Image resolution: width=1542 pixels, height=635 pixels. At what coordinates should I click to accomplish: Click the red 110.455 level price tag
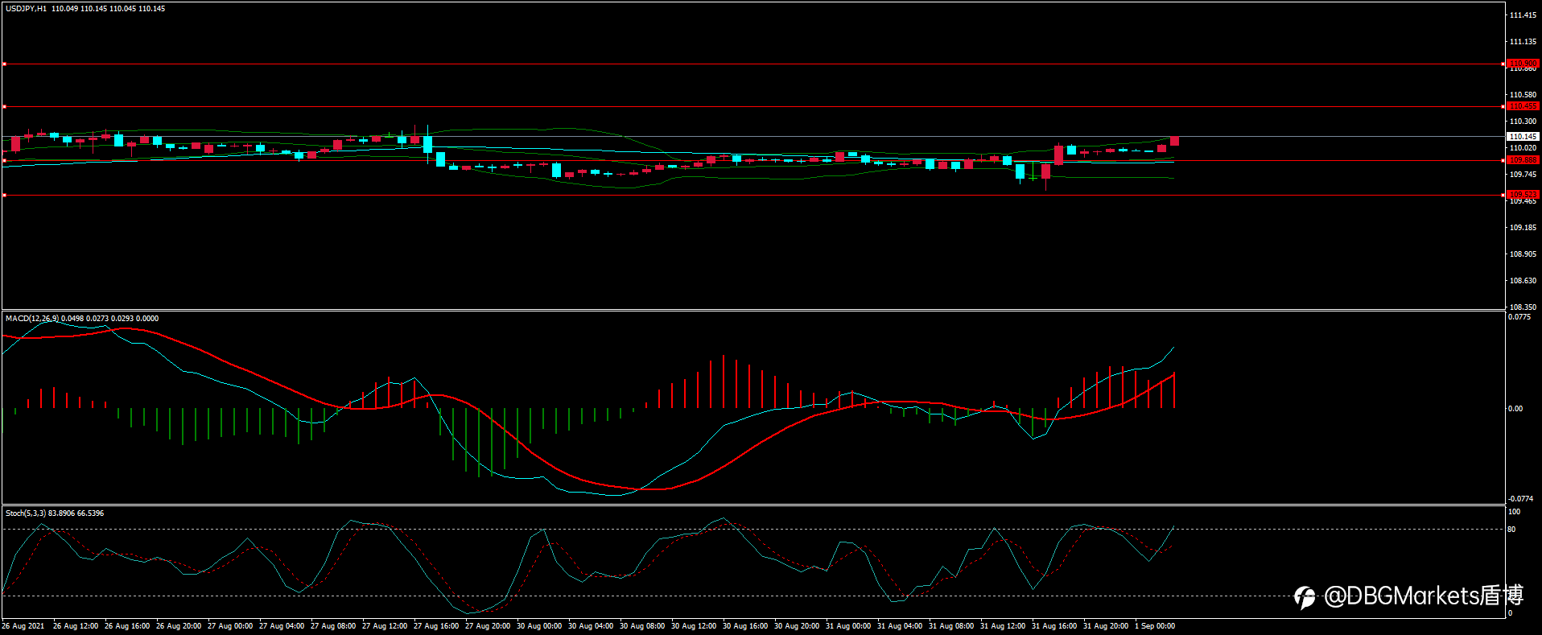(1523, 106)
